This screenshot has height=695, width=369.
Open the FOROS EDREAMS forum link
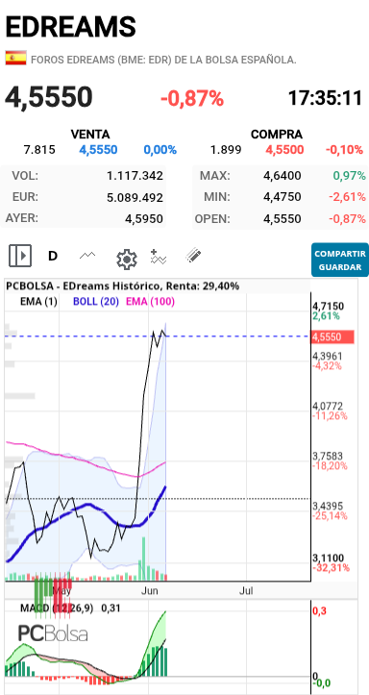(x=163, y=60)
